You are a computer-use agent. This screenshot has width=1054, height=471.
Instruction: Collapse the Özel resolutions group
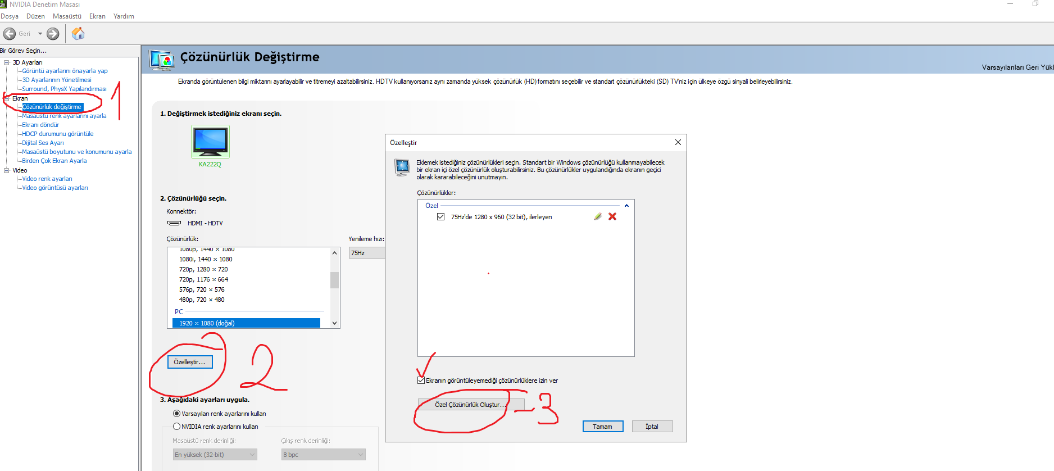[x=626, y=206]
